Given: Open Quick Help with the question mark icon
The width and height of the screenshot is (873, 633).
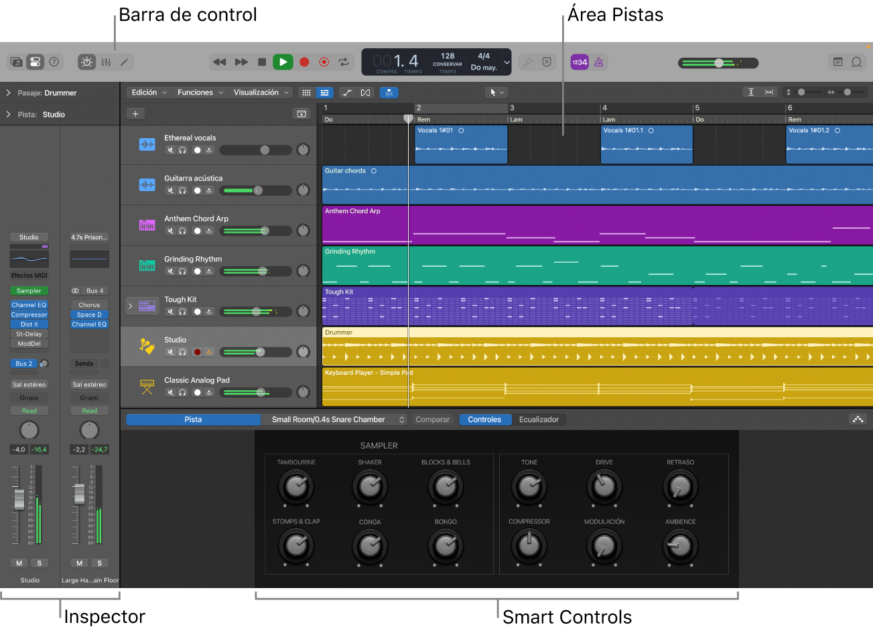Looking at the screenshot, I should (x=54, y=62).
